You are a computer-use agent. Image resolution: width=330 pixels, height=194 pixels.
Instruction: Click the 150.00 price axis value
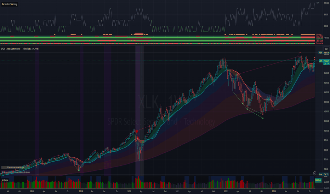click(326, 83)
